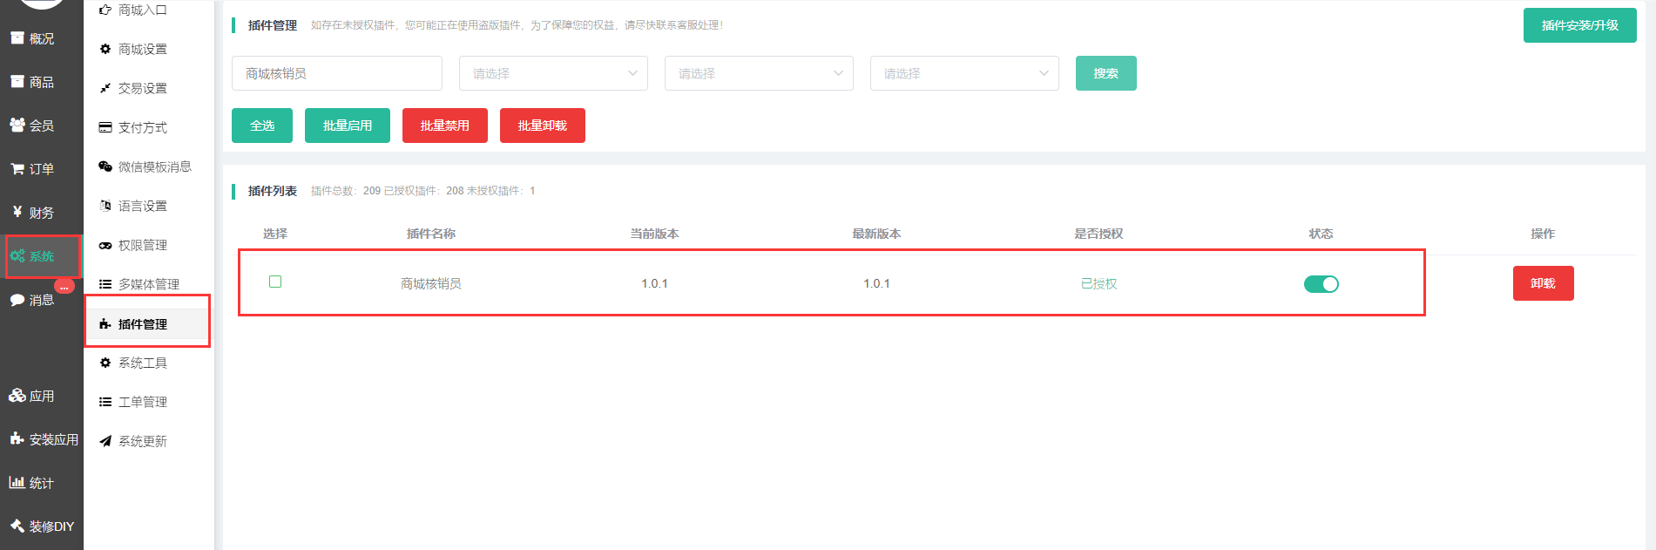This screenshot has height=550, width=1656.
Task: Click the 选择 column header
Action: click(275, 234)
